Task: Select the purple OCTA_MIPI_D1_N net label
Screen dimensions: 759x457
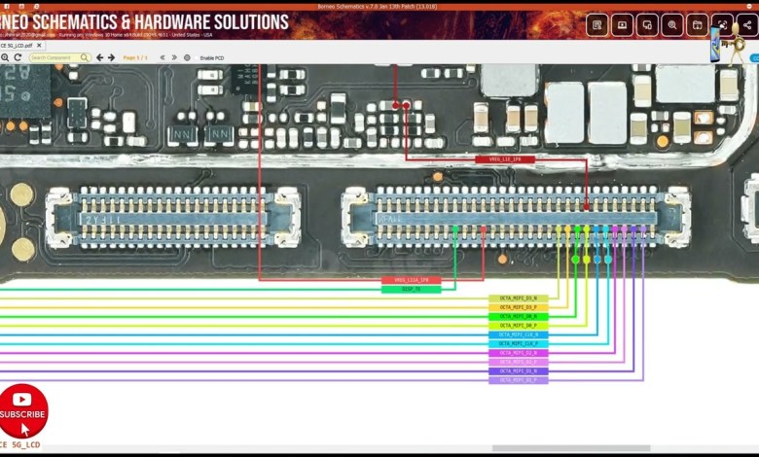Action: (519, 371)
